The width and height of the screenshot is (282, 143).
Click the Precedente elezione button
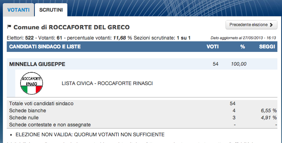click(x=251, y=25)
